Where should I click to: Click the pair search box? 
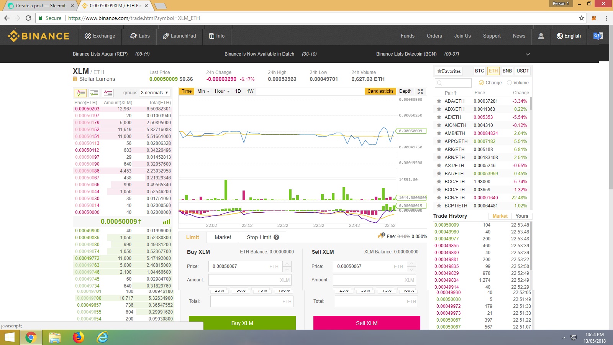click(453, 83)
